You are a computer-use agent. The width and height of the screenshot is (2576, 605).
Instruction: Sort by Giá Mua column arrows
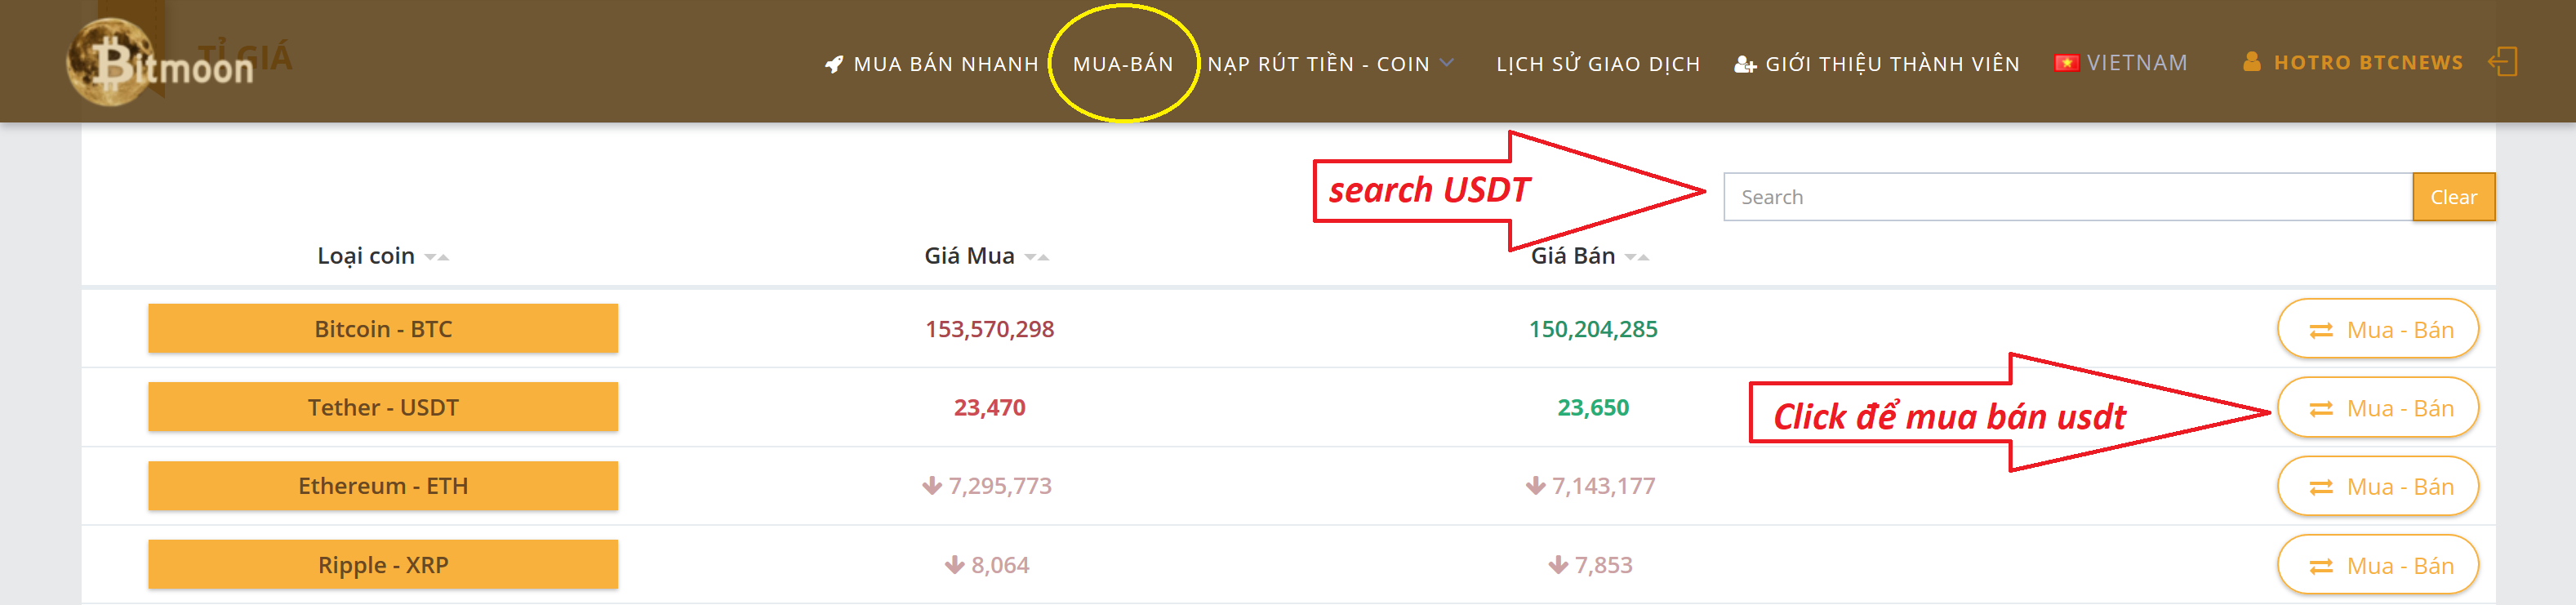1037,257
